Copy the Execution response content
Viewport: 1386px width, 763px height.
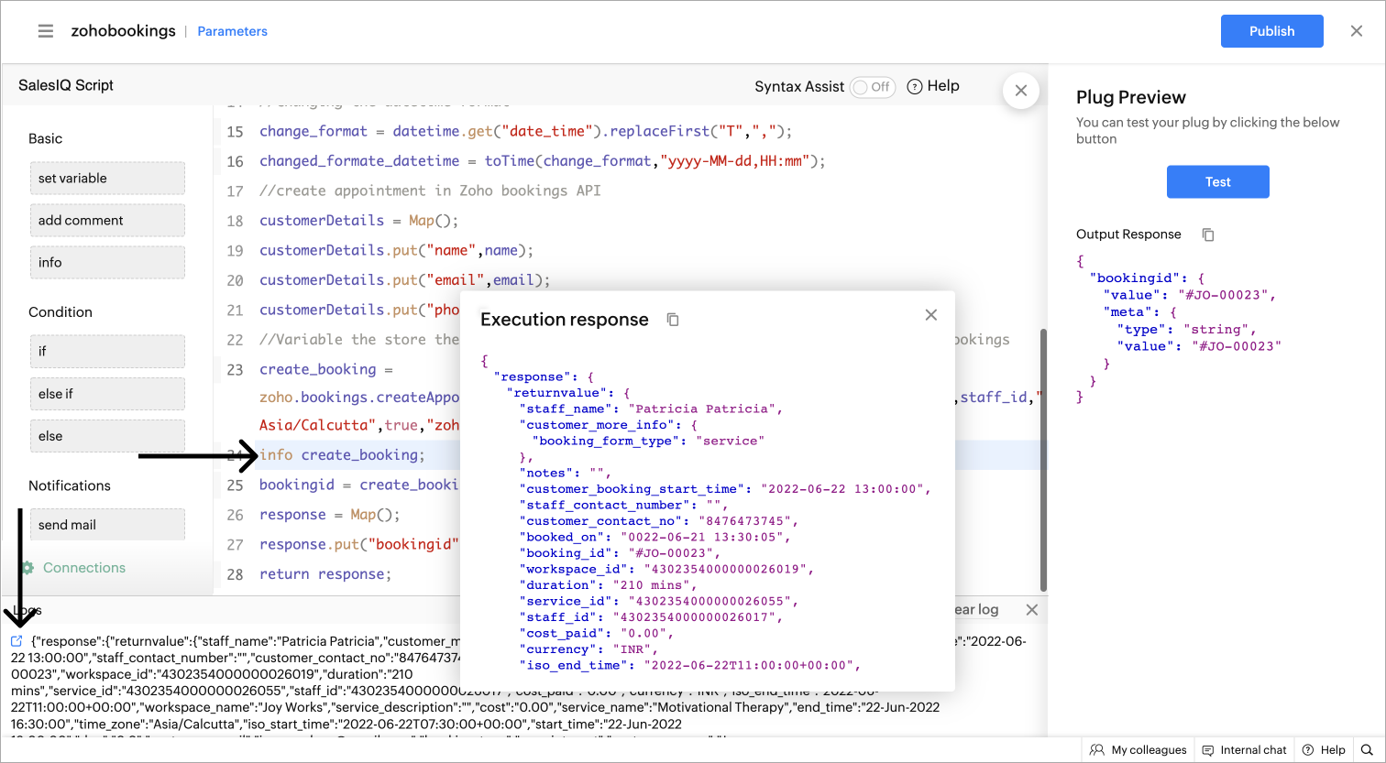pyautogui.click(x=673, y=320)
